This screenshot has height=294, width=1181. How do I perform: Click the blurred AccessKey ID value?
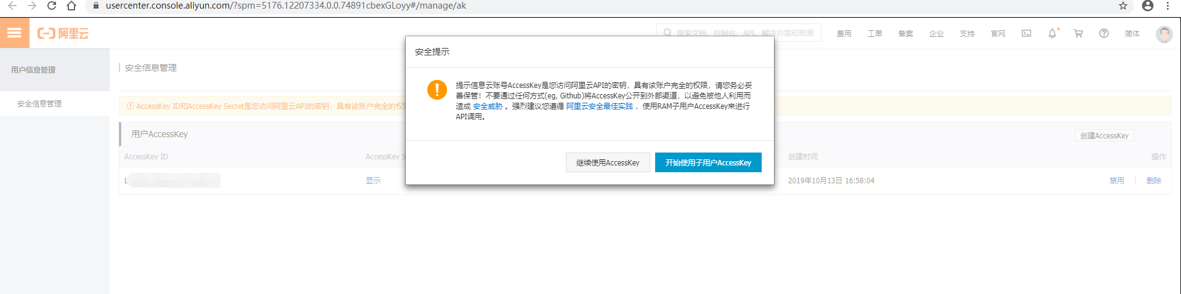172,180
